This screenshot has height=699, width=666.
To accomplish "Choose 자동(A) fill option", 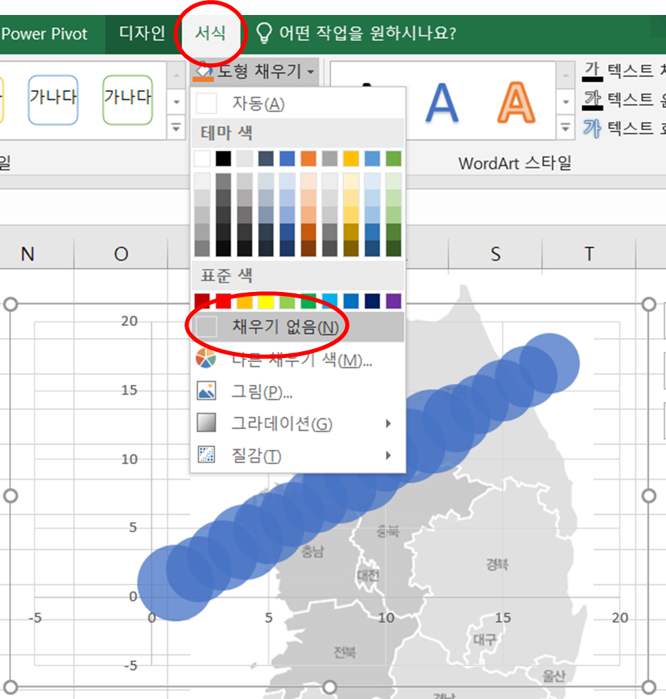I will [x=298, y=103].
